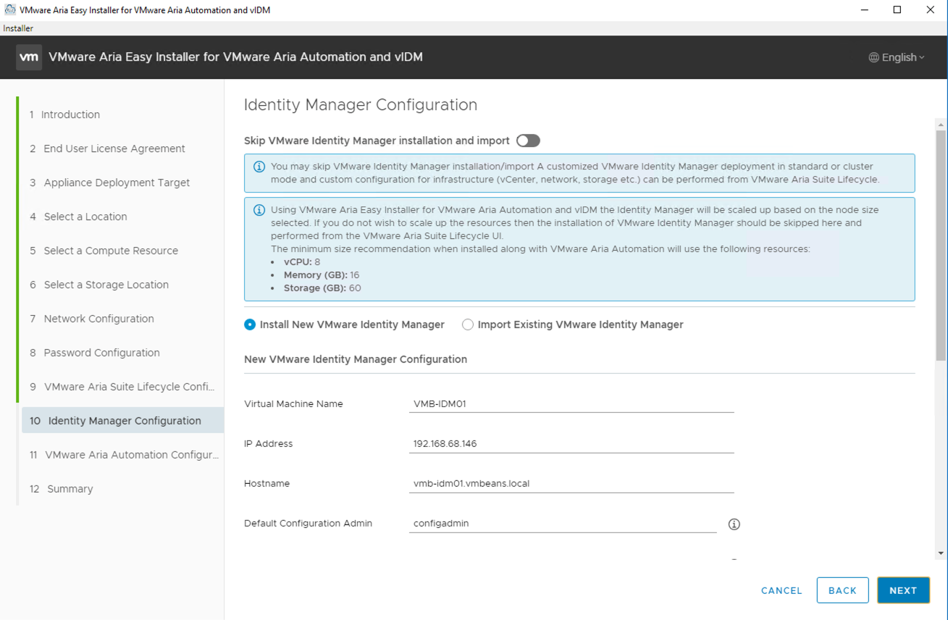Click the VMware vm logo icon

pos(29,57)
